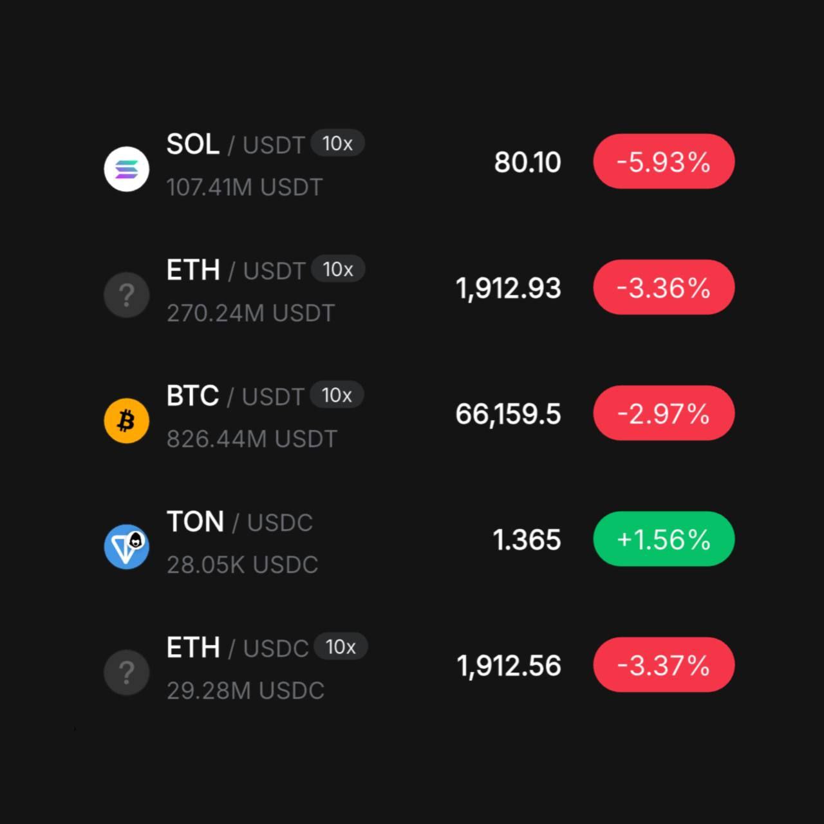Viewport: 824px width, 824px height.
Task: Select the 29.28M USDC volume text
Action: coord(245,691)
